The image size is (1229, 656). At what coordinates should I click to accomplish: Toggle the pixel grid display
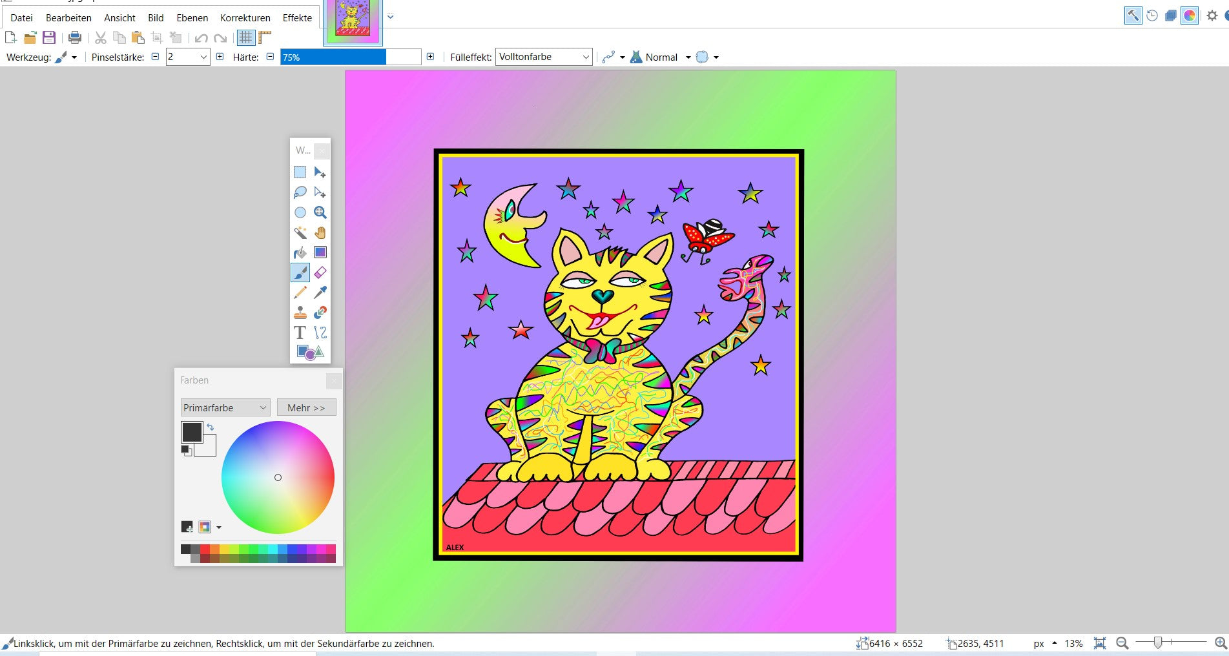point(245,37)
